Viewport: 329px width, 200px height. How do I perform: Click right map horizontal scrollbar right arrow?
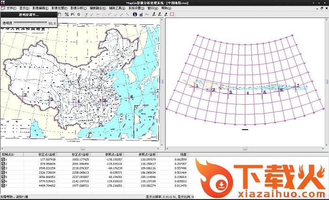click(x=323, y=149)
